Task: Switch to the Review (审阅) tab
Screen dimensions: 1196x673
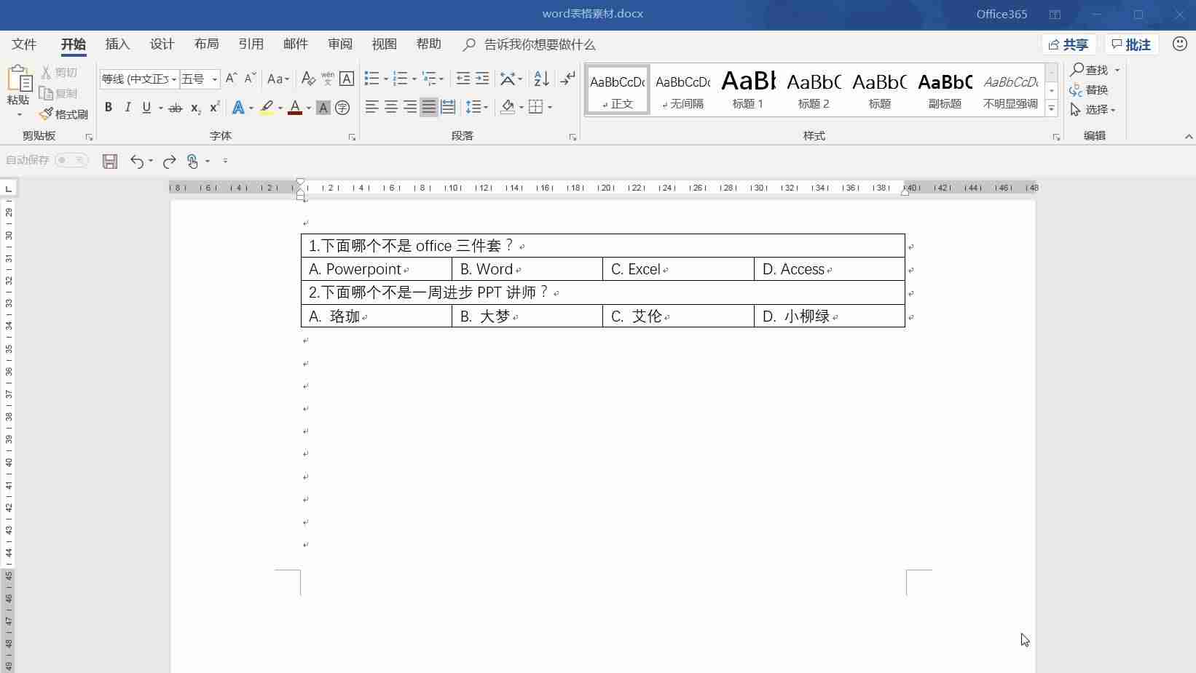Action: point(339,44)
